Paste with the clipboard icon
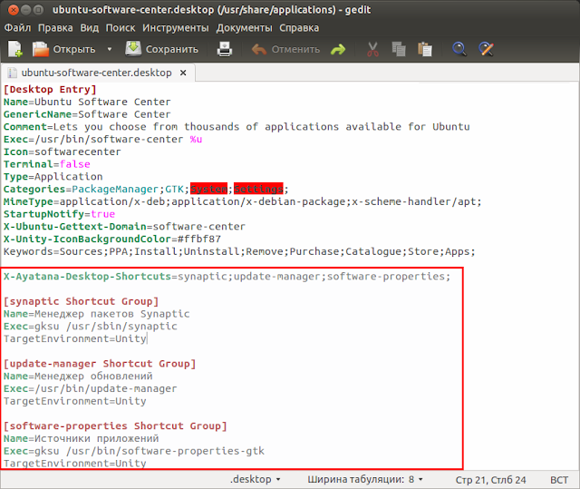 point(425,49)
